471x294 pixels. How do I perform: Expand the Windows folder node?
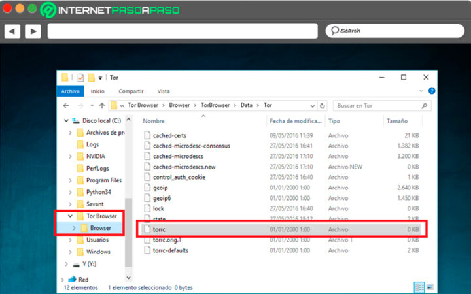(x=70, y=252)
